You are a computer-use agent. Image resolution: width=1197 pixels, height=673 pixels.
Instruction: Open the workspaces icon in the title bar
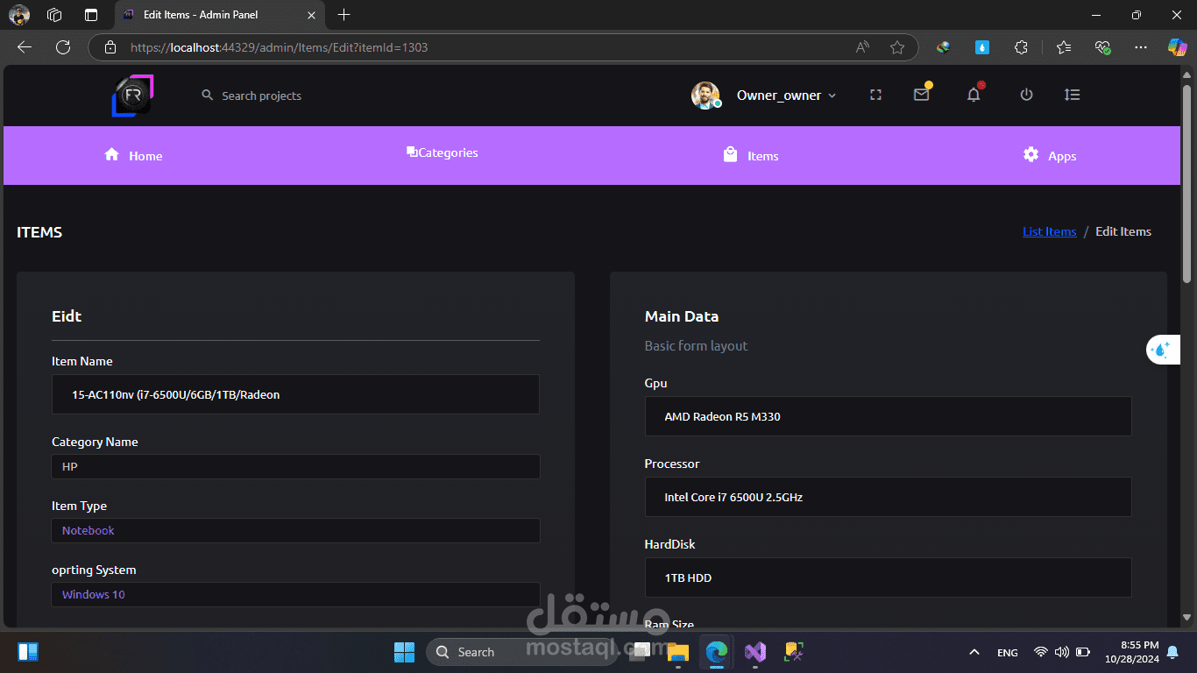(54, 15)
